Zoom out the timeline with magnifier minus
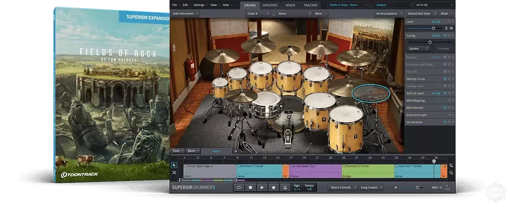Screen dimensions: 510x207 tap(451, 173)
